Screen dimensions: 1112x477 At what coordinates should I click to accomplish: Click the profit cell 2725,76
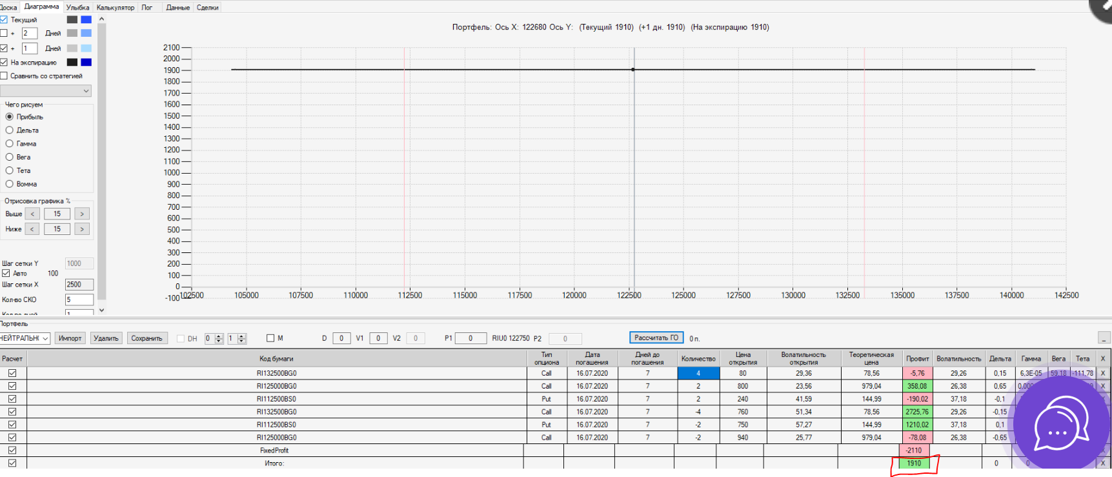(917, 412)
